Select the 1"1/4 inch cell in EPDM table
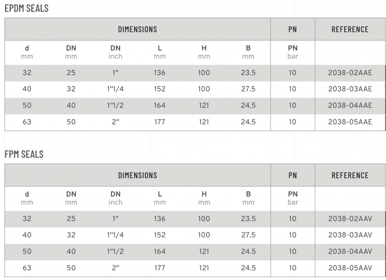 click(115, 89)
